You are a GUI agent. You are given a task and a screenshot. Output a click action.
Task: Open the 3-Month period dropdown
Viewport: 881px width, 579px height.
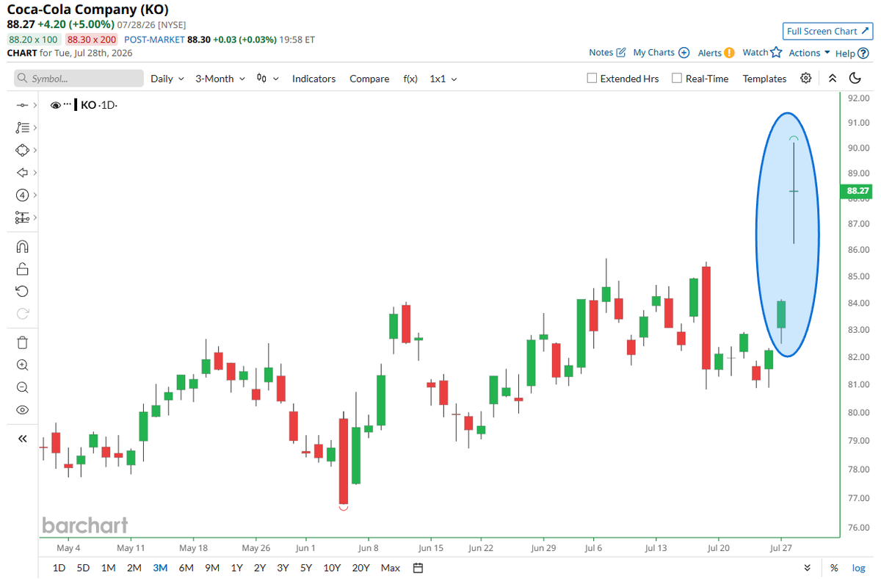click(x=220, y=79)
